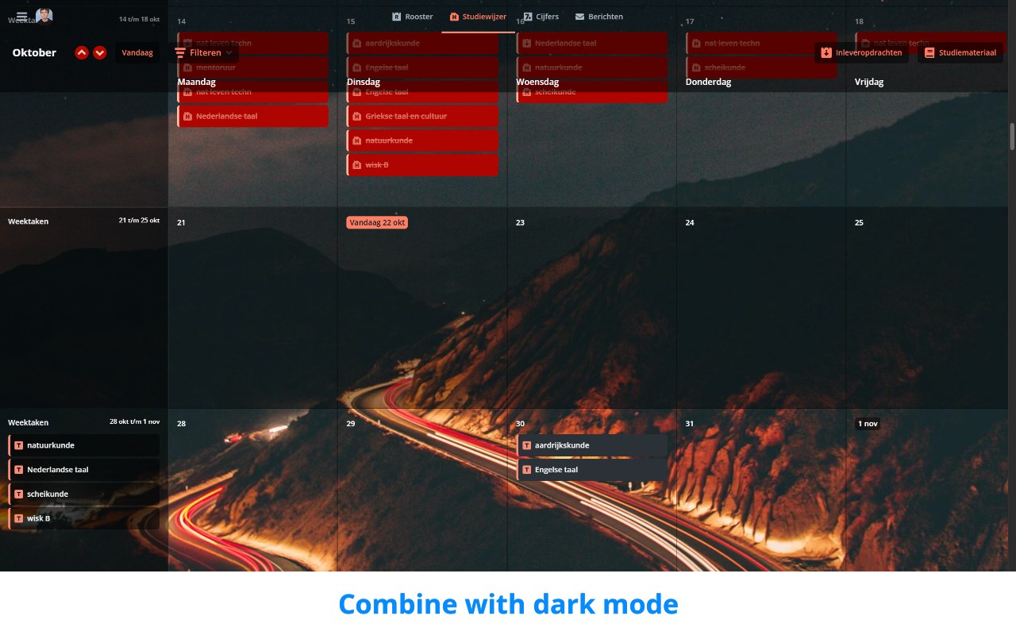
Task: Click homework icon on Wednesday 16 scheikunde item
Action: tap(526, 92)
